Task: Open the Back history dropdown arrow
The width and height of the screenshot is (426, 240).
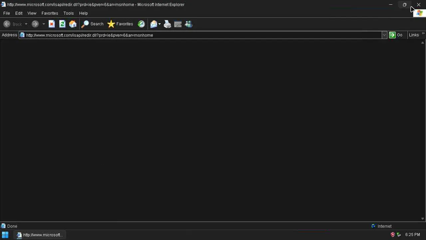Action: (26, 24)
